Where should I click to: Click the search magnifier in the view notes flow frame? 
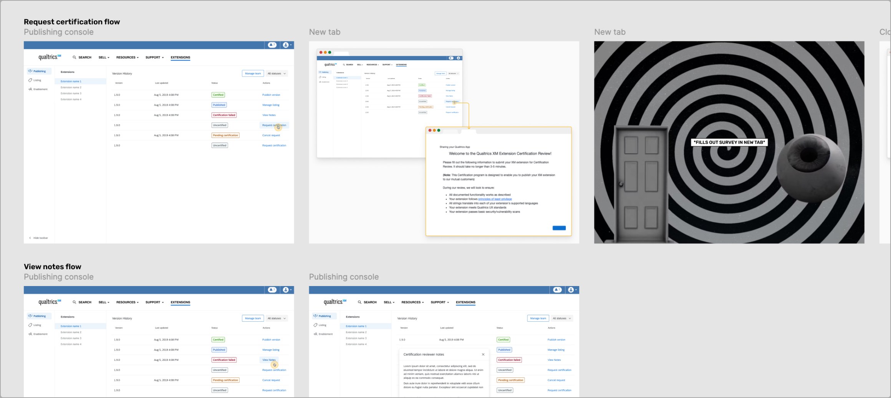pyautogui.click(x=74, y=302)
